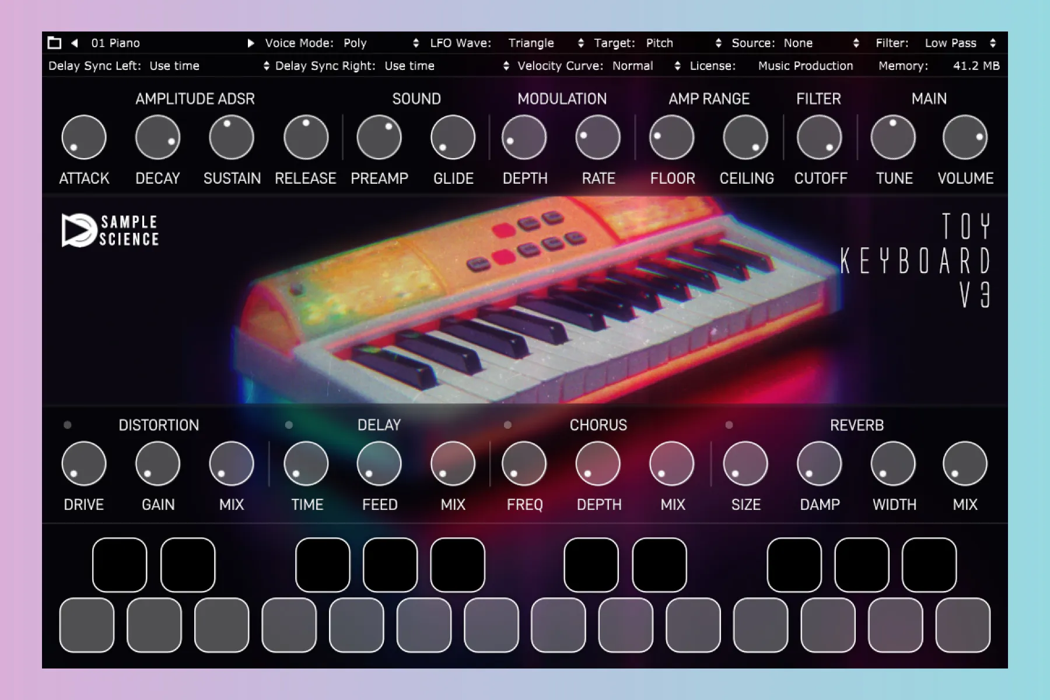Viewport: 1050px width, 700px height.
Task: Click the 01 Piano preset name
Action: click(x=116, y=43)
